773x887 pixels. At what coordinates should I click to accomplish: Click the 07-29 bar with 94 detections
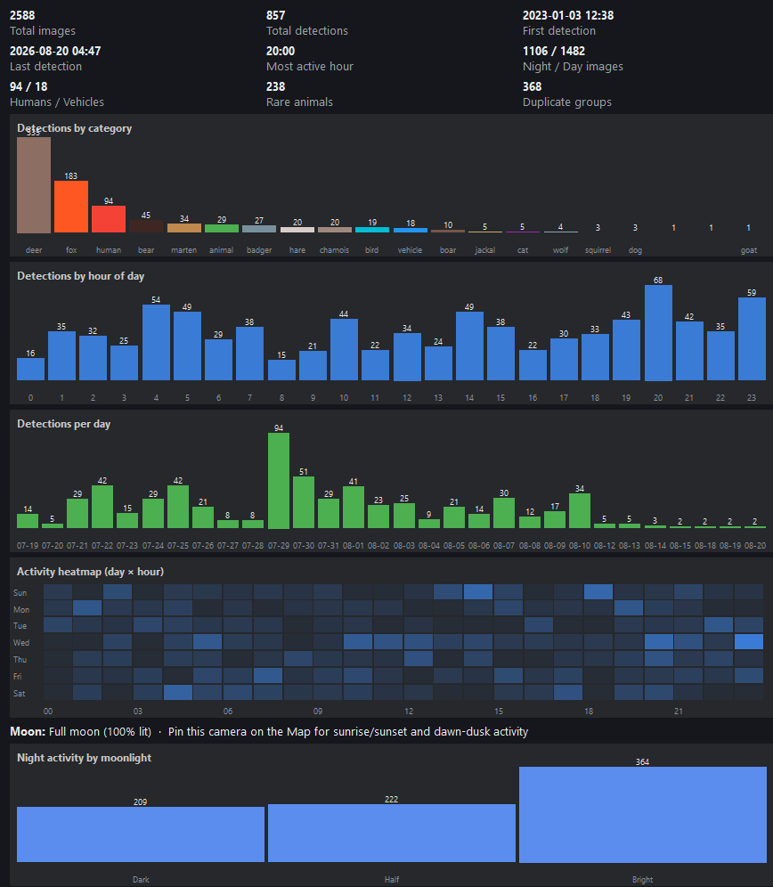(279, 480)
